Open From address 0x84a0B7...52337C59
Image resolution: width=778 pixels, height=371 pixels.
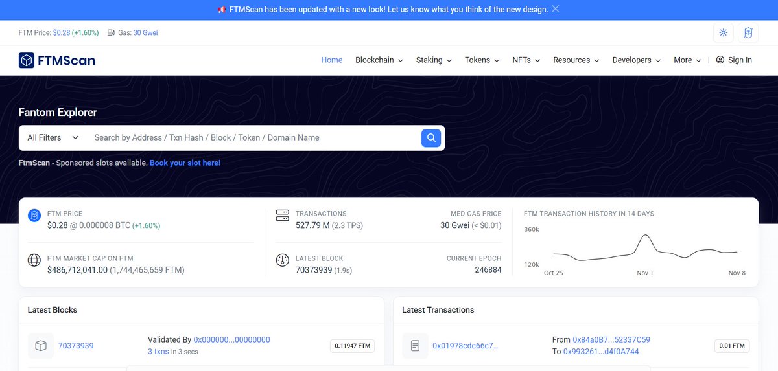pyautogui.click(x=611, y=339)
